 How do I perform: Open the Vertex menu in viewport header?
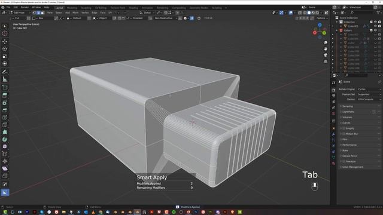point(85,13)
